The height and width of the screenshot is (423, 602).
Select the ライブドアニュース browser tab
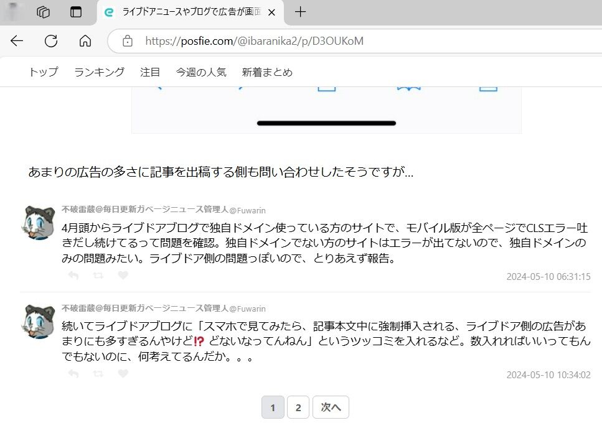(x=190, y=12)
